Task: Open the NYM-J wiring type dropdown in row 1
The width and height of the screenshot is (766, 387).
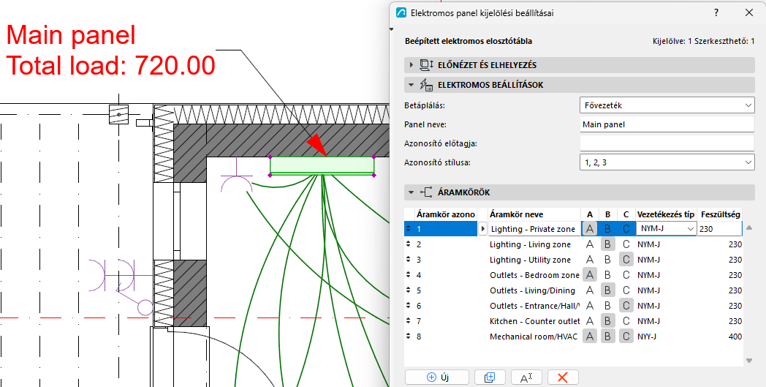Action: (667, 228)
